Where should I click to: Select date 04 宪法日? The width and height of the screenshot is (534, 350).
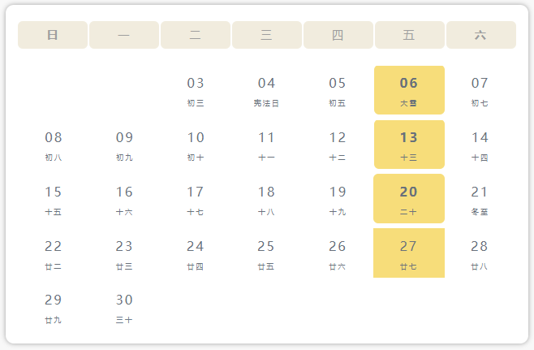coord(266,90)
